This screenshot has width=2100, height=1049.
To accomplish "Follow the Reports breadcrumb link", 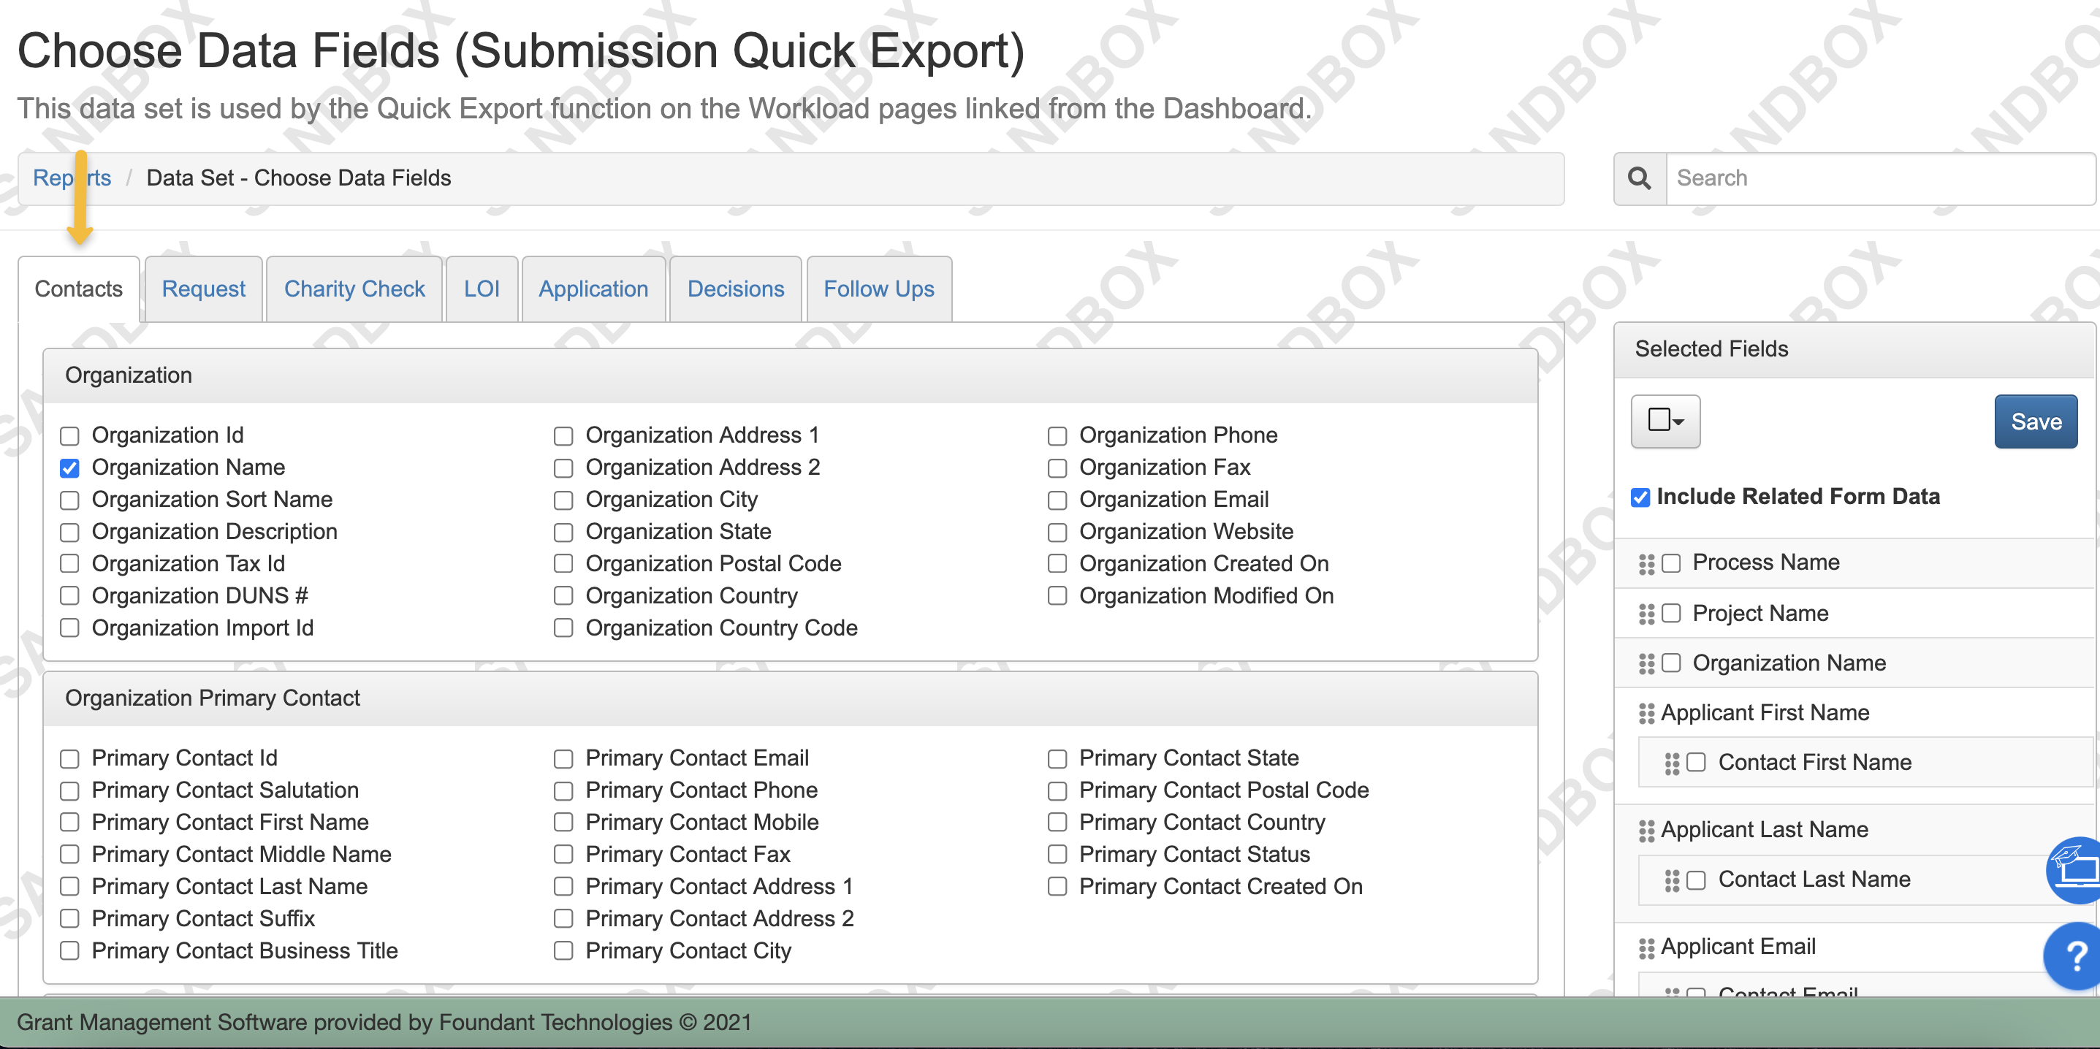I will coord(72,178).
